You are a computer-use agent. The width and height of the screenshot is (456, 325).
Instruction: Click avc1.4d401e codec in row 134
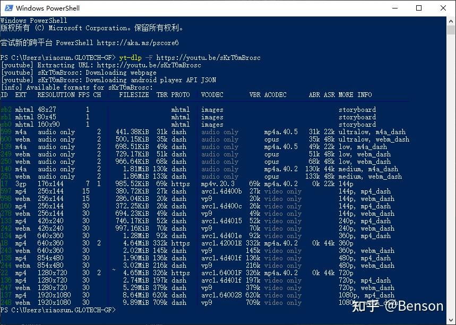click(x=221, y=236)
